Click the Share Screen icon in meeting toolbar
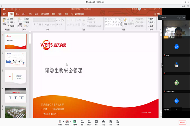The height and width of the screenshot is (127, 190). (75, 122)
